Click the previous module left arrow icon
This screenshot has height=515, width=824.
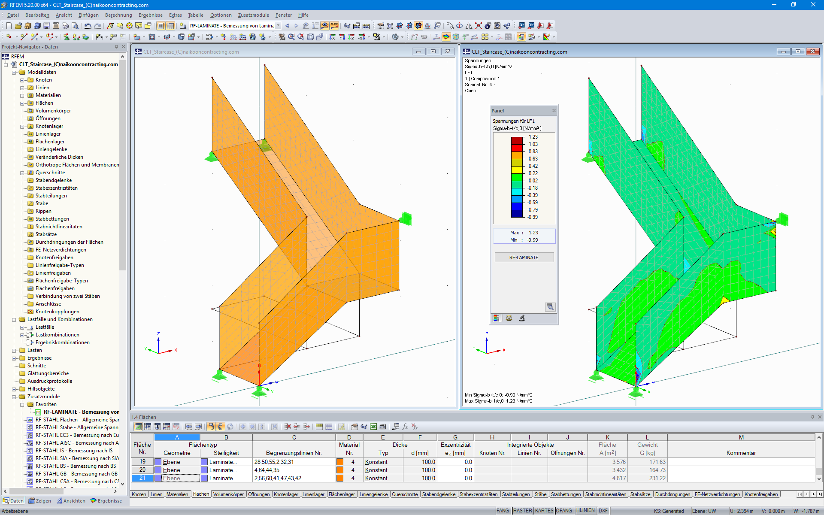[287, 26]
